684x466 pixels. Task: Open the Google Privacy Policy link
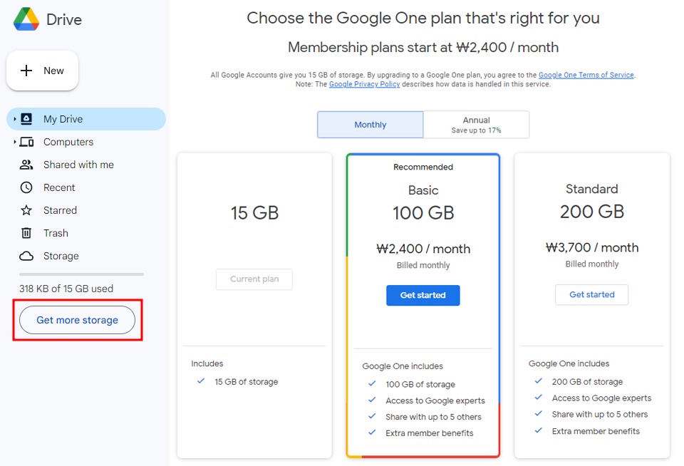[x=364, y=84]
